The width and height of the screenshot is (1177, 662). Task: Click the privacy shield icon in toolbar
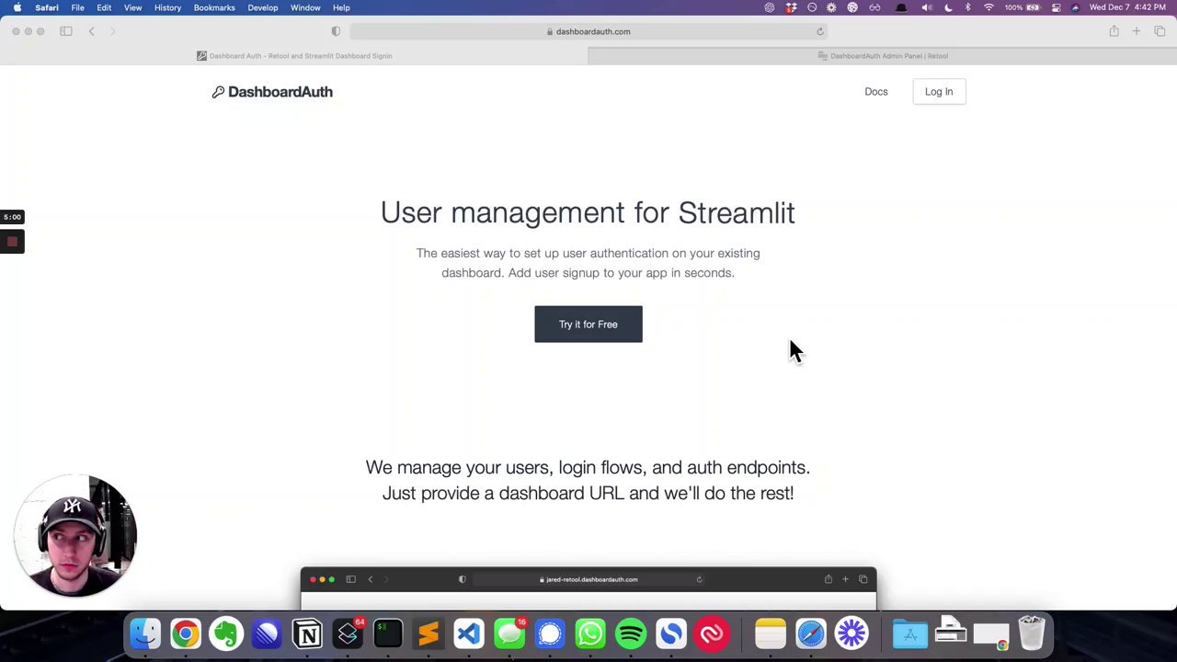pyautogui.click(x=336, y=31)
